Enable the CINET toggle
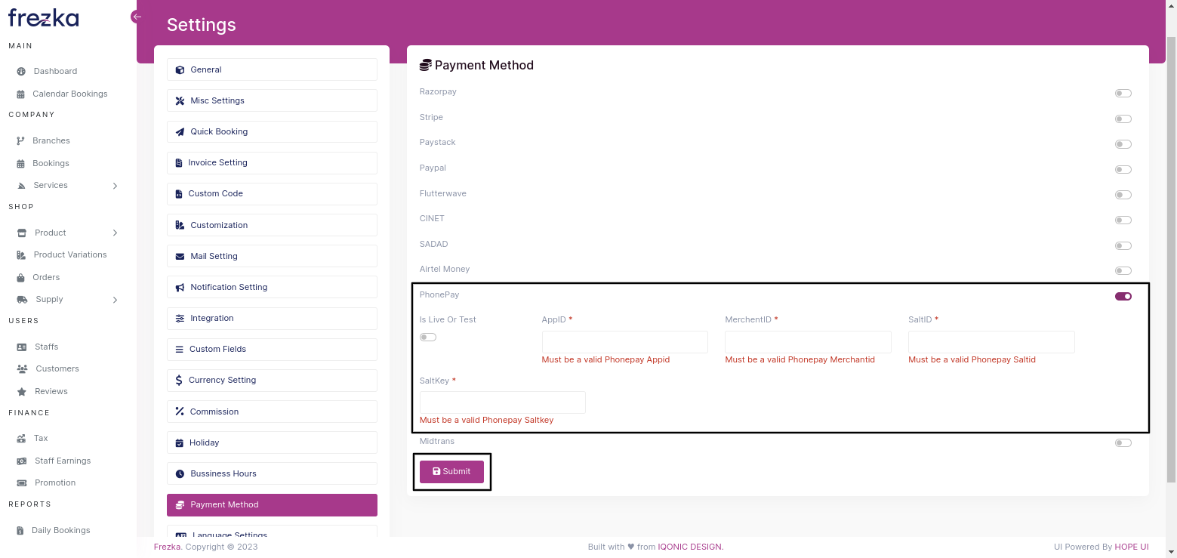The height and width of the screenshot is (558, 1177). (x=1123, y=220)
